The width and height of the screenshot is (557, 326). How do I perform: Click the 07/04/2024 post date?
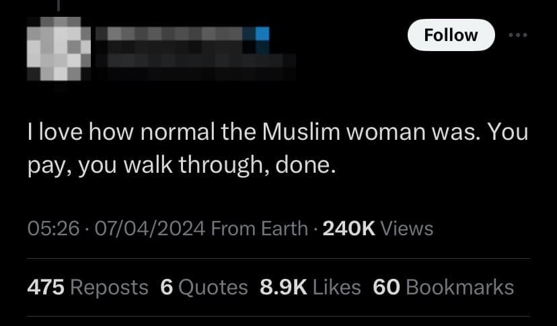(x=150, y=228)
